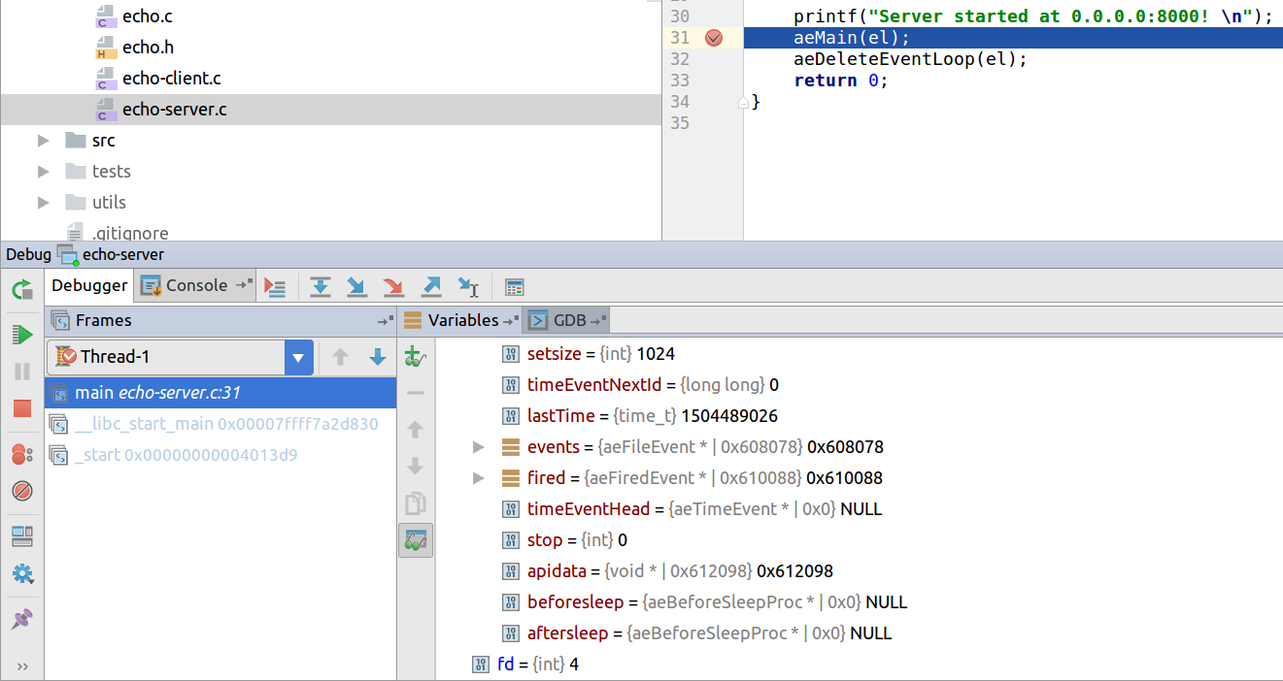Open View Breakpoints dialog
The image size is (1283, 681).
coord(22,454)
